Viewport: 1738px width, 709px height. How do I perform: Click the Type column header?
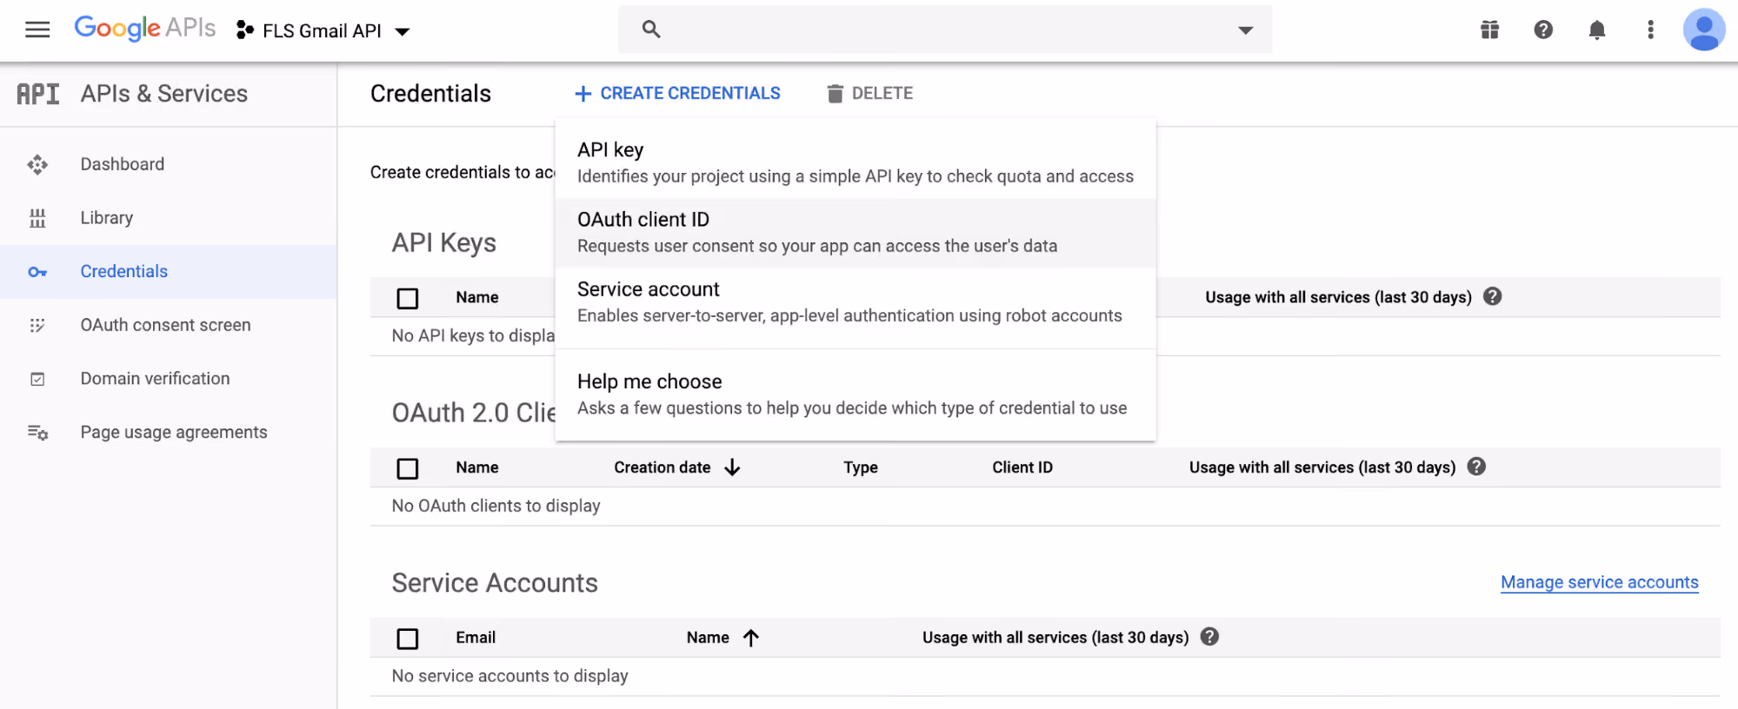click(861, 467)
